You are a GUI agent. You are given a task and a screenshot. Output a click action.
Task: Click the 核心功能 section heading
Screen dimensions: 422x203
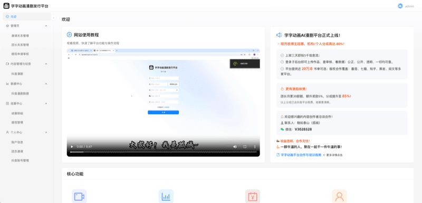point(75,174)
